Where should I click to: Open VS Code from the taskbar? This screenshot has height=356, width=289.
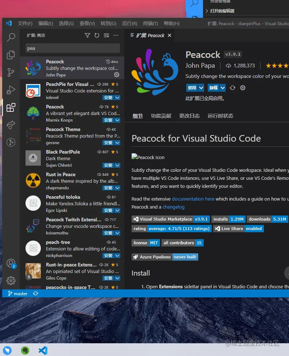(x=43, y=350)
